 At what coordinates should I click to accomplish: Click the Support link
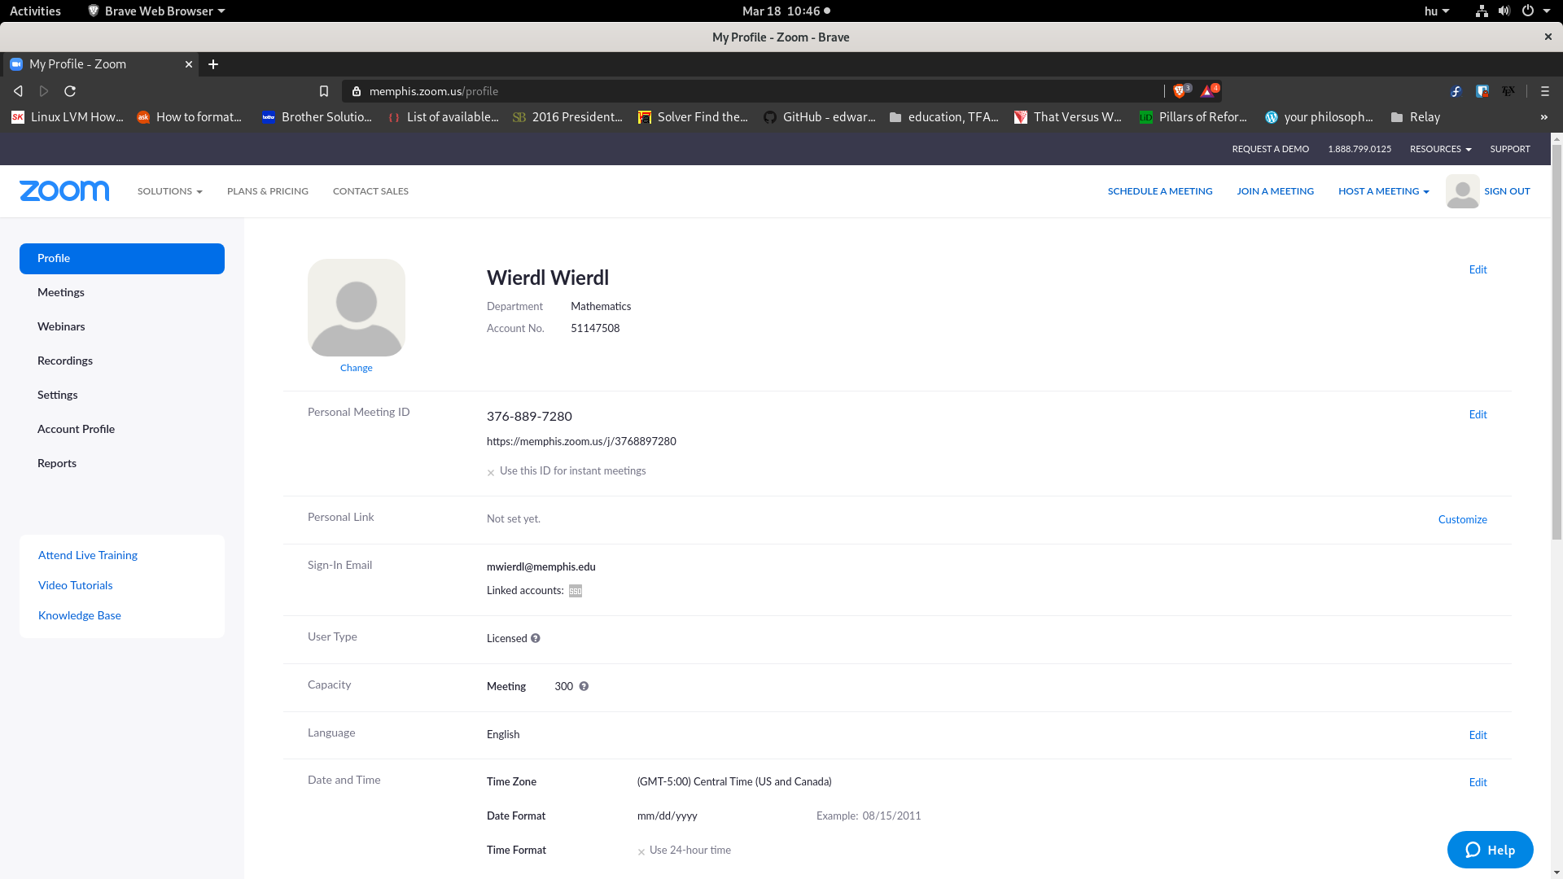pyautogui.click(x=1510, y=149)
